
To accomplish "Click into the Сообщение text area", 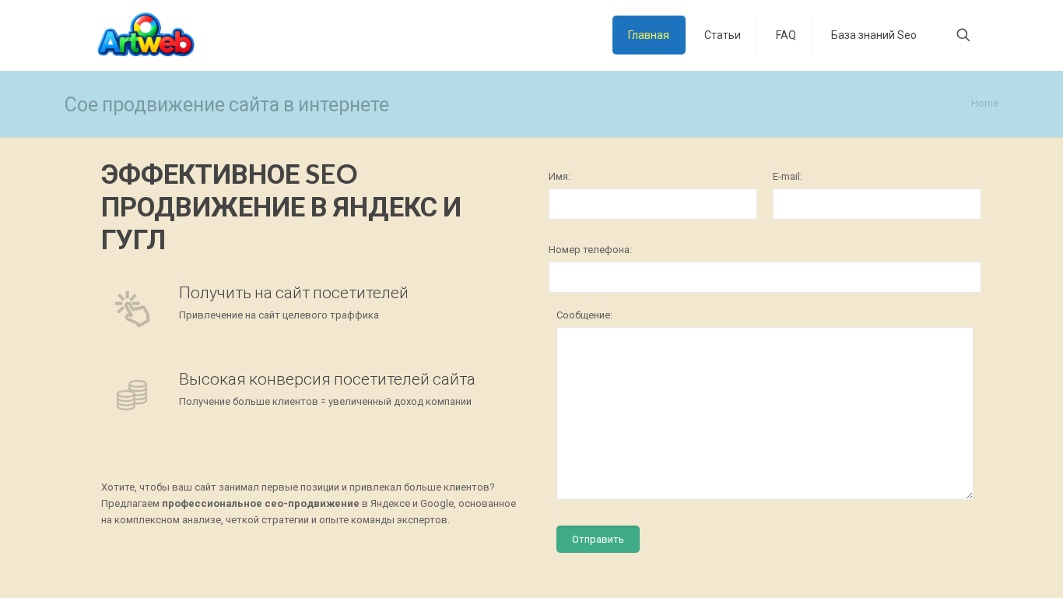I will tap(765, 413).
